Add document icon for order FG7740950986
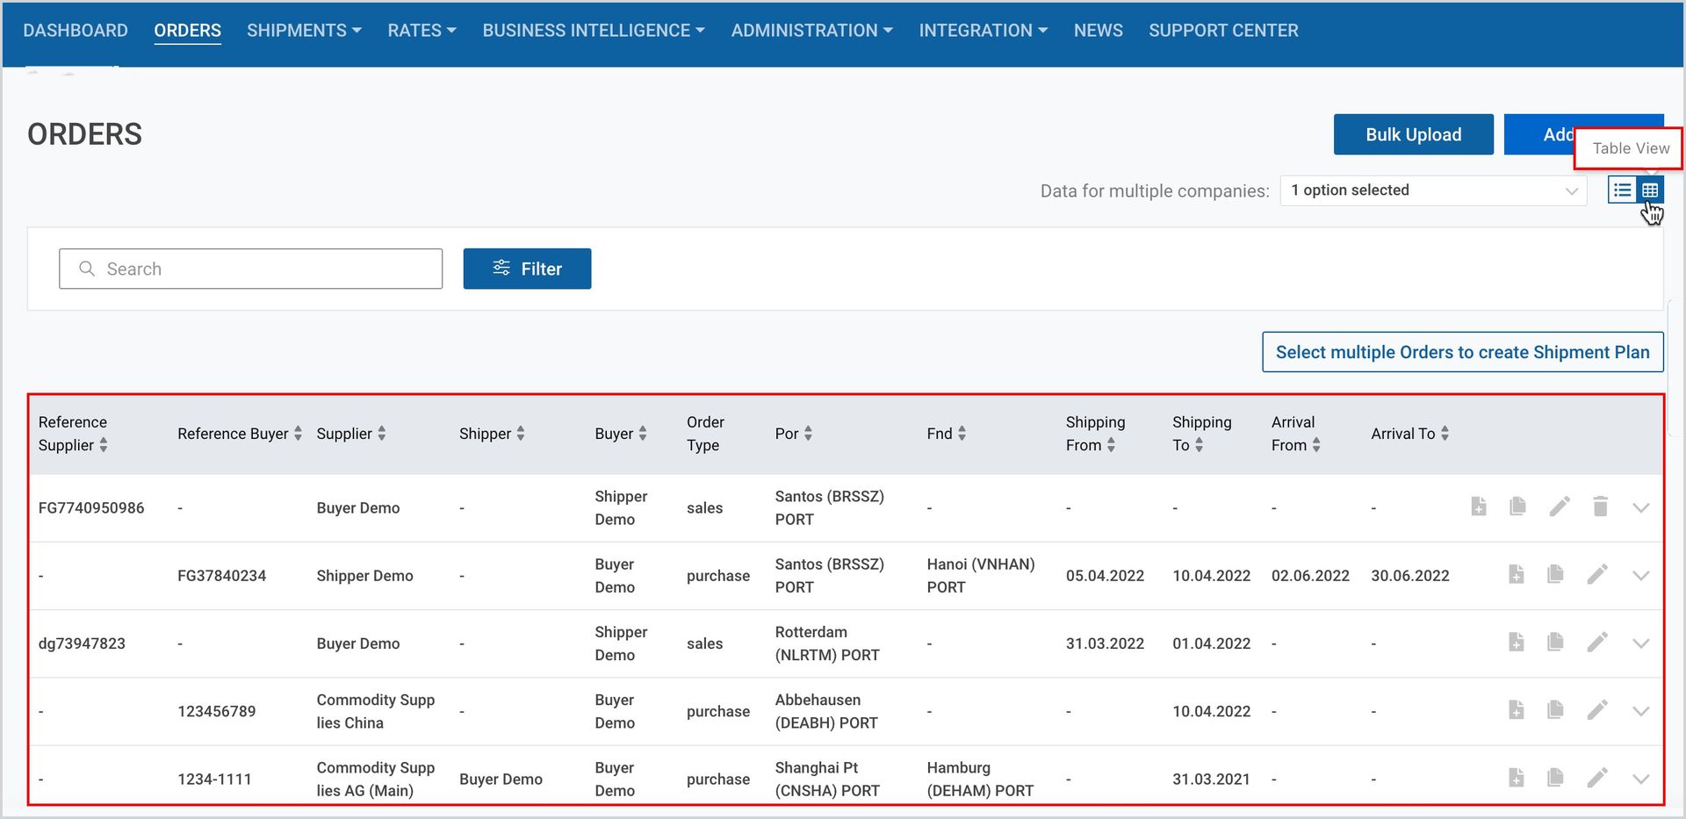1686x819 pixels. (x=1479, y=506)
